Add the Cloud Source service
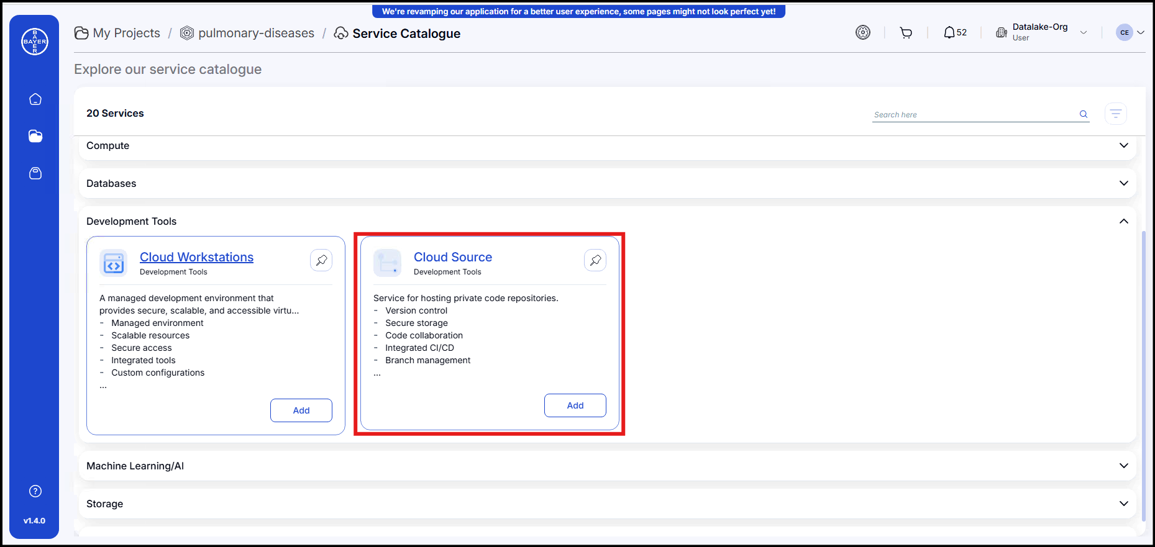Viewport: 1155px width, 547px height. (575, 405)
